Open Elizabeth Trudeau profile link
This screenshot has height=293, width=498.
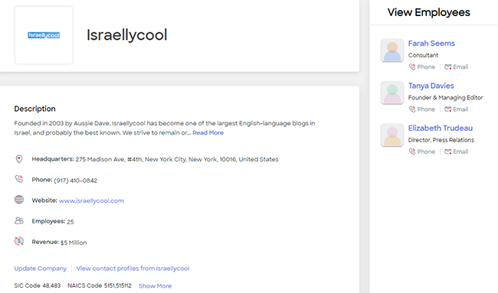click(441, 128)
